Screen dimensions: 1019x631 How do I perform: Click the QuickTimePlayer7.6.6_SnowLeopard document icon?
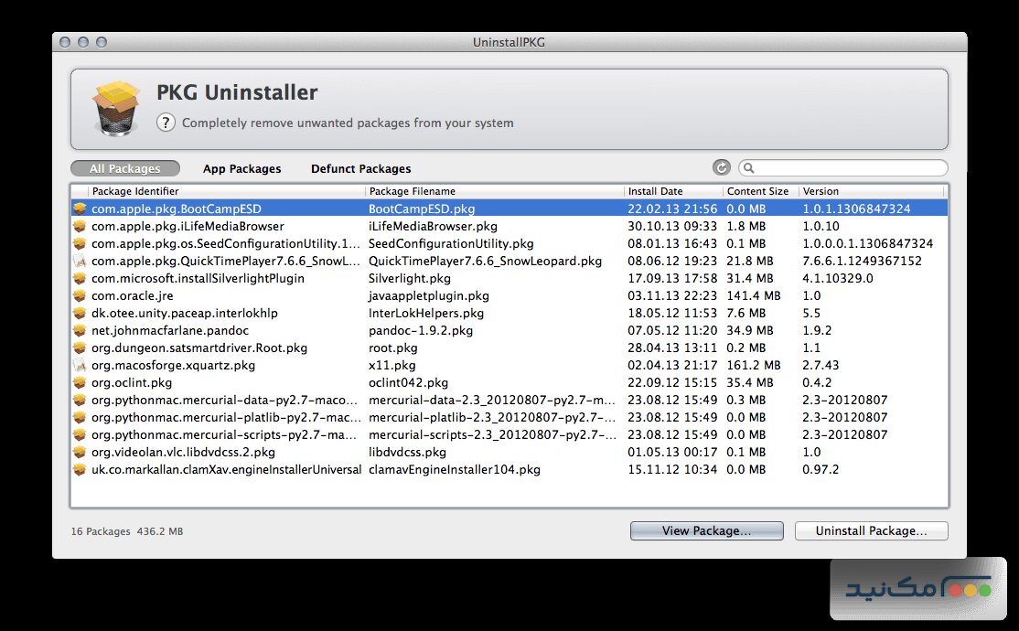80,261
